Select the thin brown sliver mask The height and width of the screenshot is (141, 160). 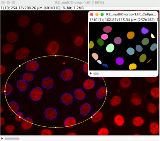149,61
